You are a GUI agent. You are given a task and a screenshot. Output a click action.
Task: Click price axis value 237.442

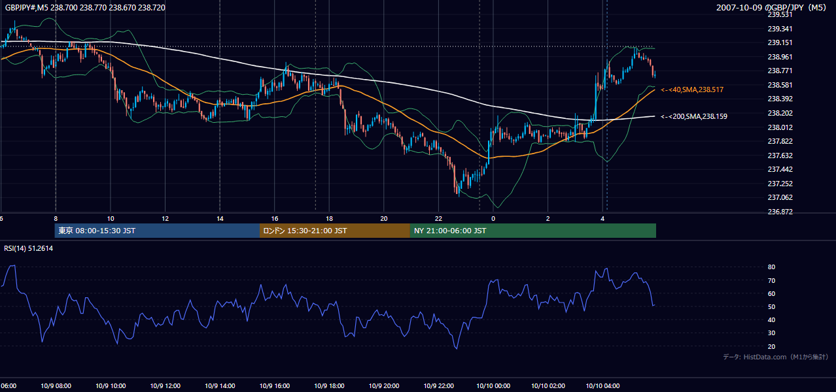780,170
